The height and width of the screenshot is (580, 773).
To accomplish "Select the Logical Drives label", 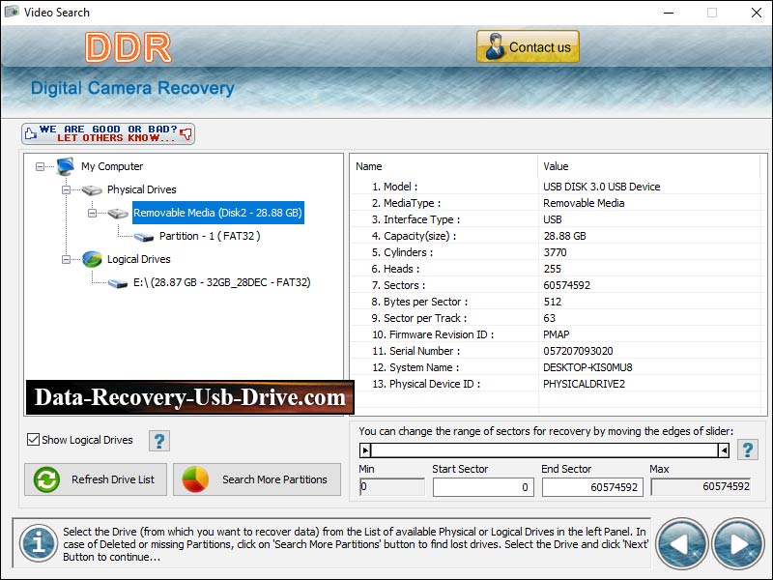I will [138, 259].
